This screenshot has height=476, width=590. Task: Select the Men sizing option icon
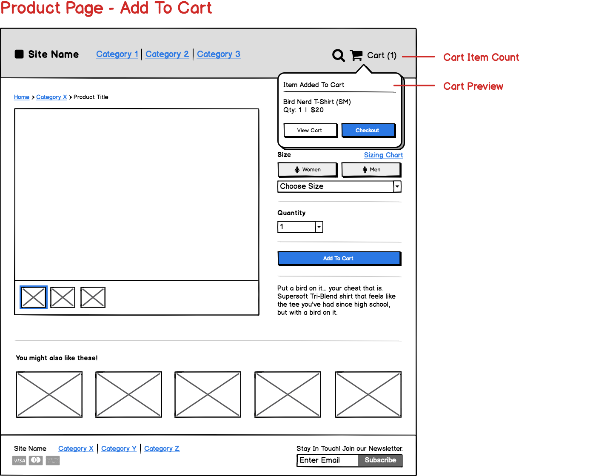pos(365,169)
